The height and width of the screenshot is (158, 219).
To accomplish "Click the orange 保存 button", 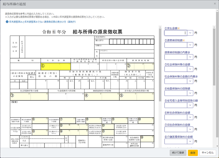I will click(193, 152).
